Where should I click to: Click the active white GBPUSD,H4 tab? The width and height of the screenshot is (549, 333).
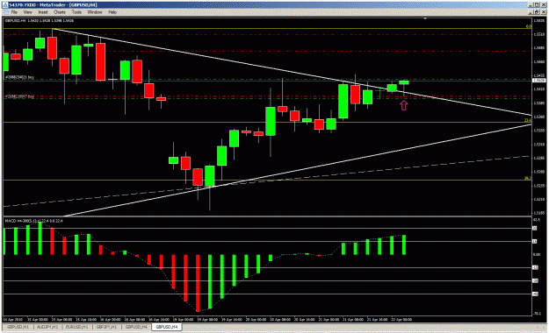[167, 327]
